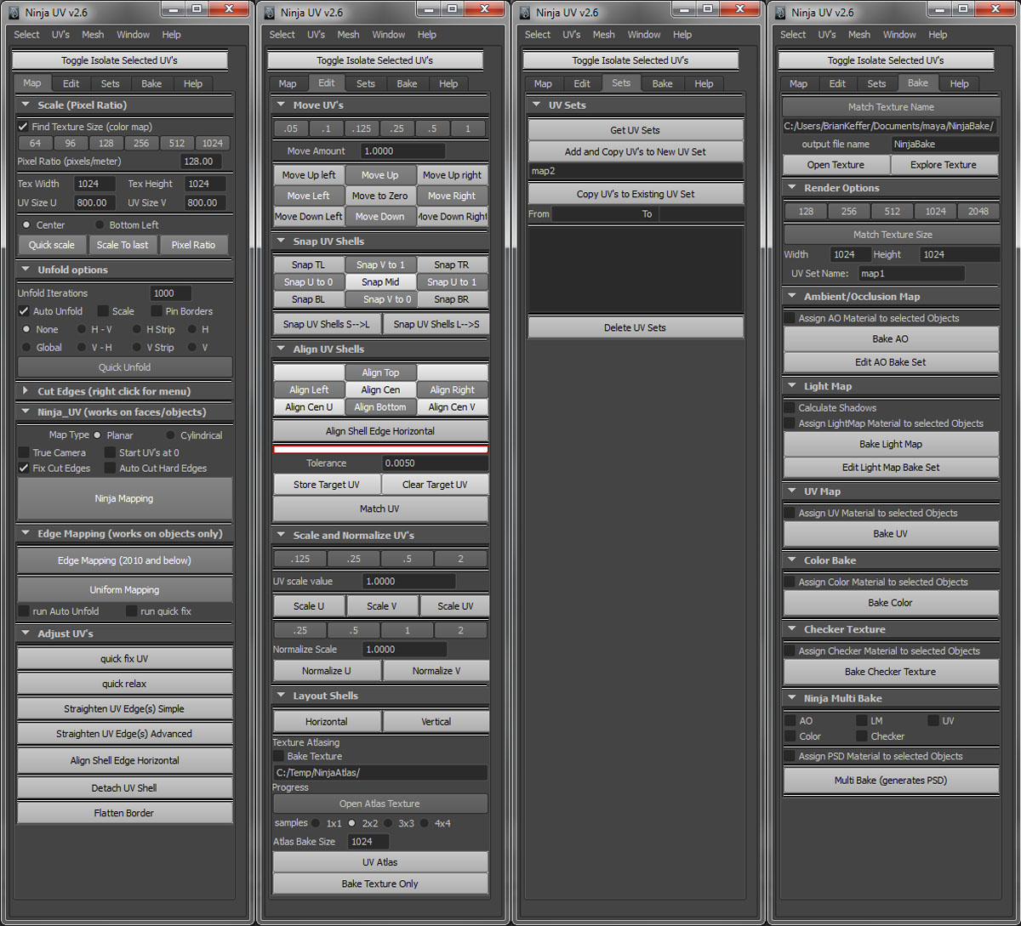Tick the run quick fix checkbox

click(x=131, y=611)
